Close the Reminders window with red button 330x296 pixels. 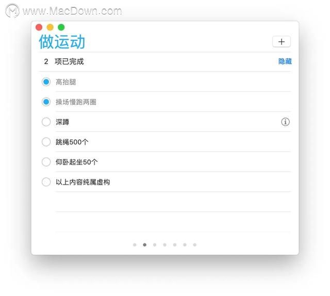click(39, 27)
